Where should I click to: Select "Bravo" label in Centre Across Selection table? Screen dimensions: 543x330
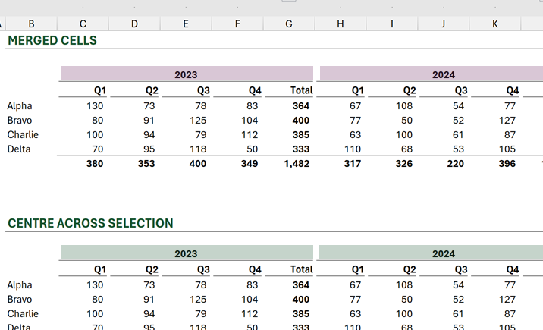coord(20,300)
